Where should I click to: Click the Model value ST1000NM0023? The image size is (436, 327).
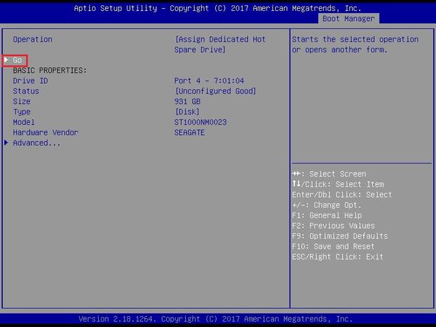point(200,123)
